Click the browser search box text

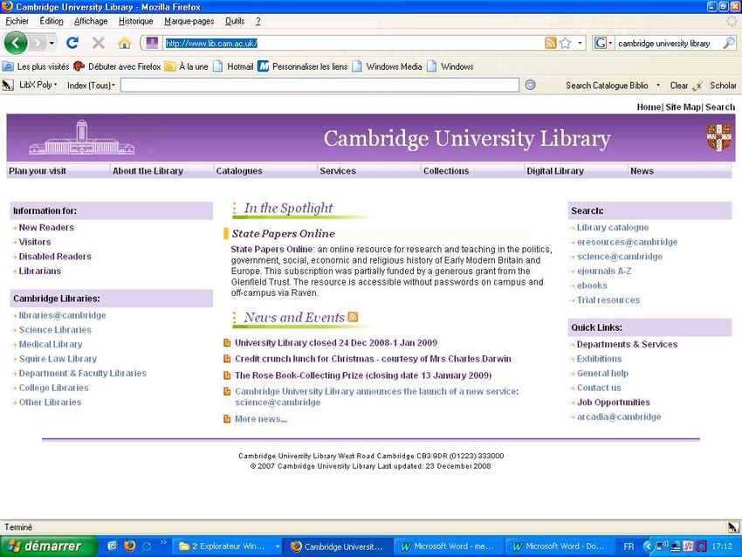click(664, 44)
